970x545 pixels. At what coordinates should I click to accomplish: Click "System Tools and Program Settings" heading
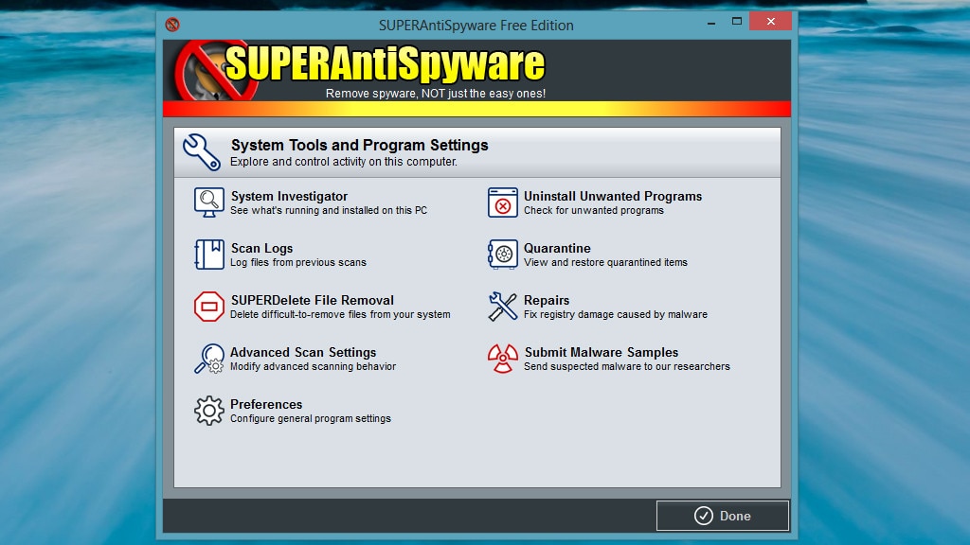pos(359,145)
